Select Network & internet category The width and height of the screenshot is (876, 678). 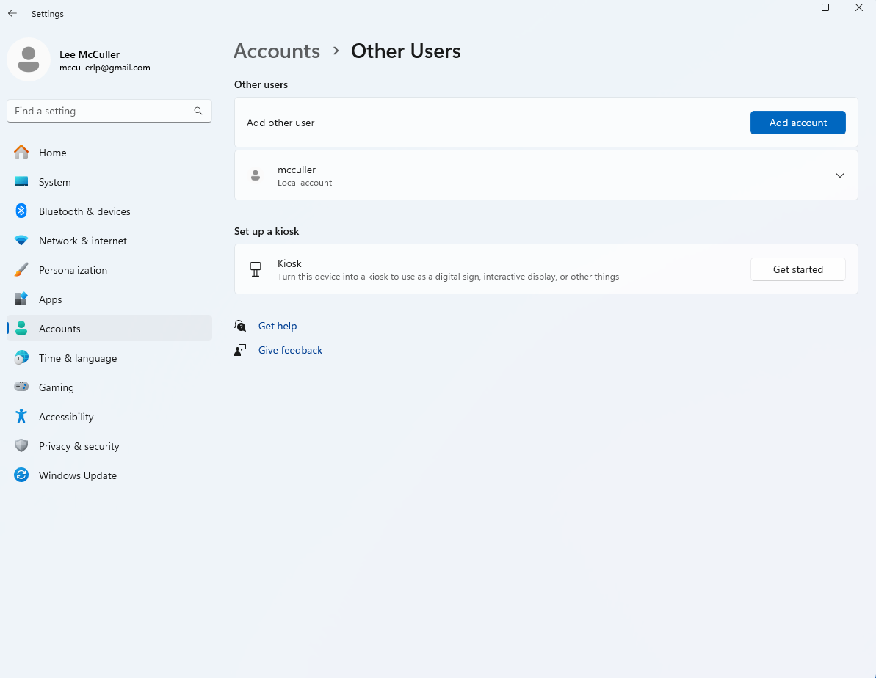click(109, 241)
